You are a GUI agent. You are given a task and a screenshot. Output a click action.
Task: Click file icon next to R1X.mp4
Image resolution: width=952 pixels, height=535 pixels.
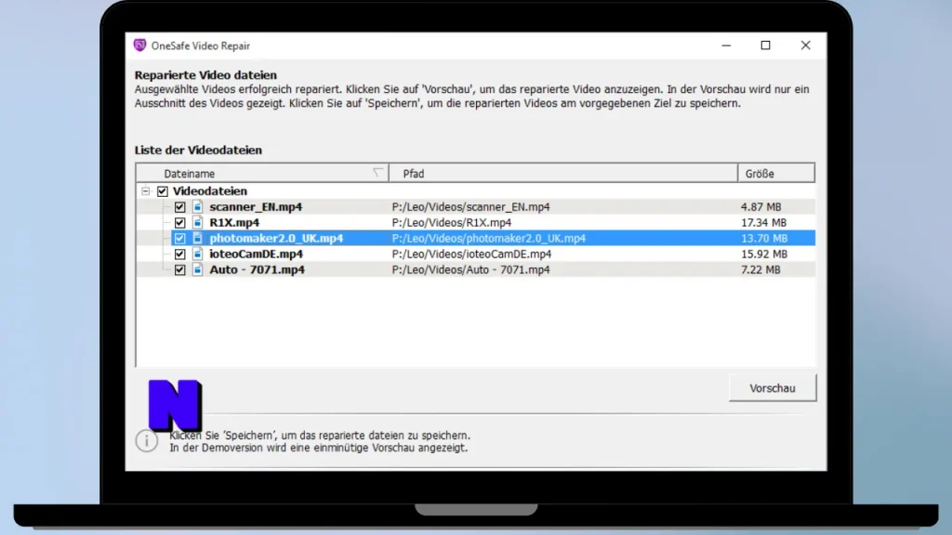[x=197, y=223]
